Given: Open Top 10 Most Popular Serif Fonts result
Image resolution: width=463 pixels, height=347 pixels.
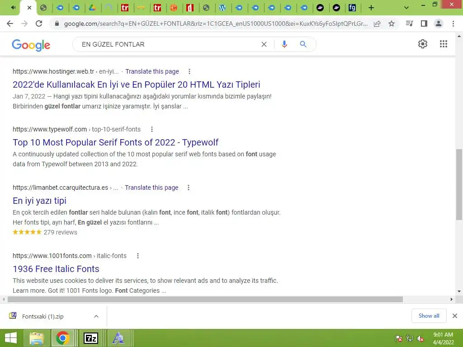Looking at the screenshot, I should click(115, 142).
